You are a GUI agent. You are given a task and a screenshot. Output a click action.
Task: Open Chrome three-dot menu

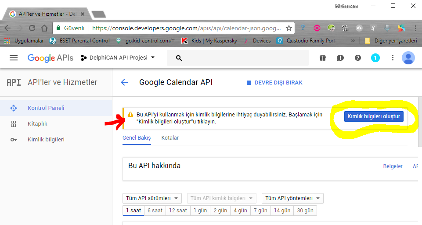pos(415,28)
